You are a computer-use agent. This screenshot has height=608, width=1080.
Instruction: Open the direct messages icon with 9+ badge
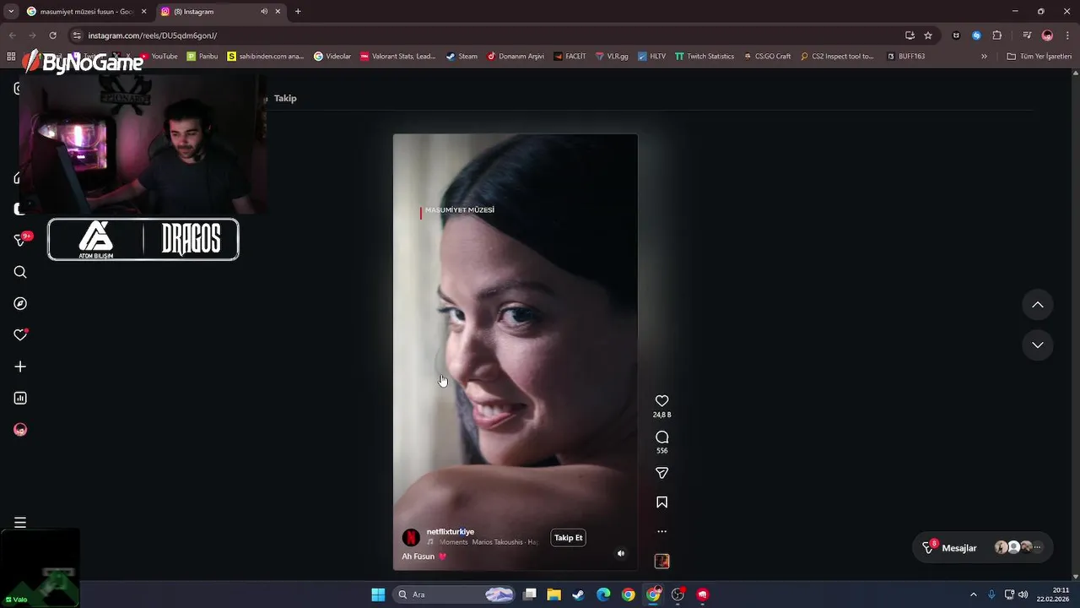click(22, 240)
